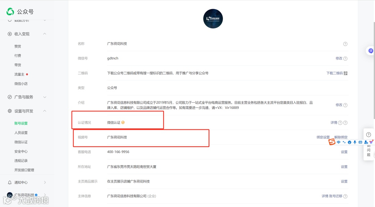Viewport: 375px width, 207px height.
Task: Click 设置 in the 所在地址 row
Action: coord(344,167)
